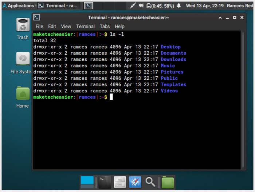
Task: Open the green folder in the dock
Action: [x=168, y=182]
